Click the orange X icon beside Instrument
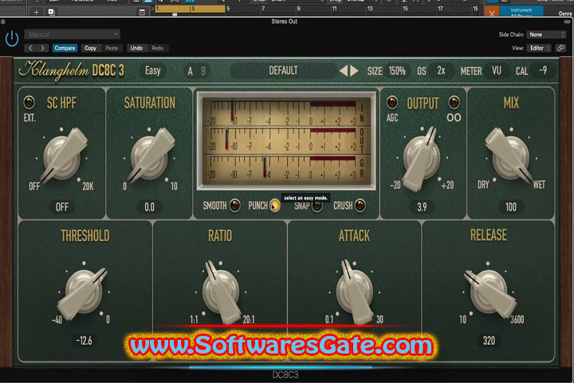The image size is (574, 383). [x=492, y=13]
